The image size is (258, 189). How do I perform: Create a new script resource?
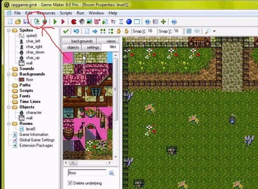point(105,21)
